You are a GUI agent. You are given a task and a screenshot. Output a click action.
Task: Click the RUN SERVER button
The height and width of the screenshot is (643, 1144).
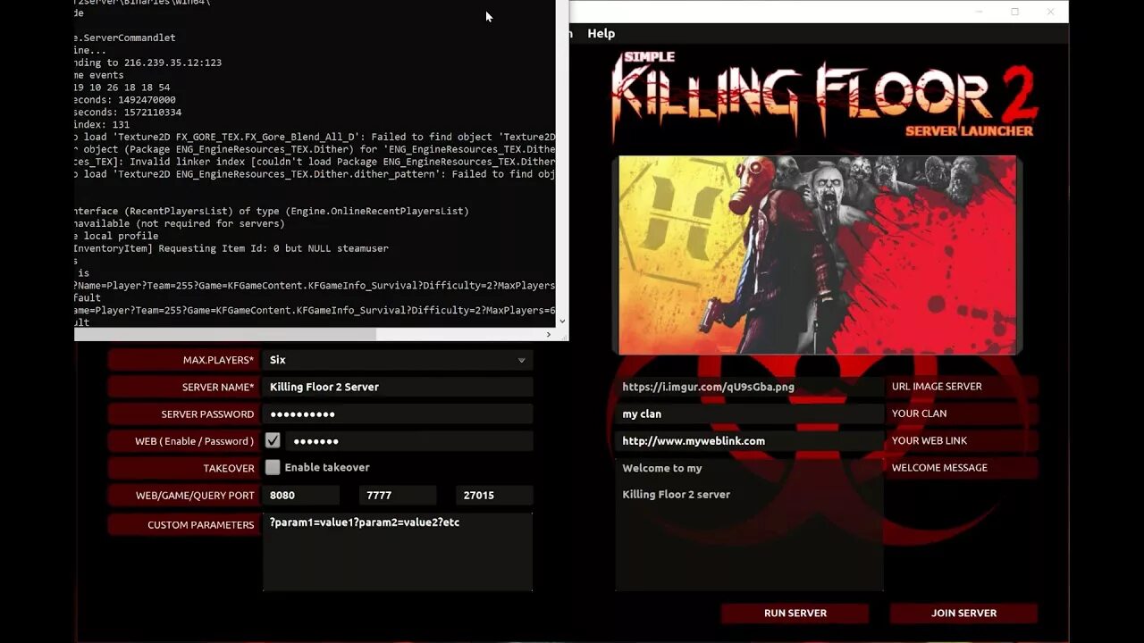tap(795, 614)
